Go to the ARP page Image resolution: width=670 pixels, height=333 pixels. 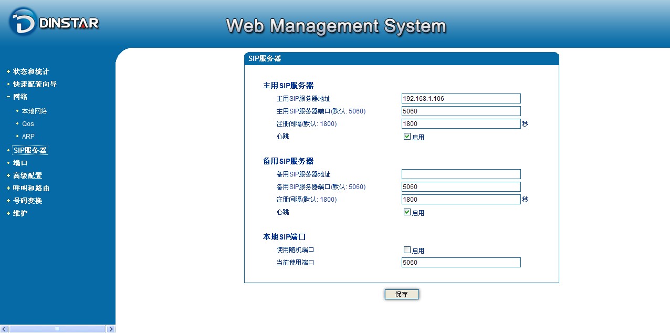pos(28,137)
